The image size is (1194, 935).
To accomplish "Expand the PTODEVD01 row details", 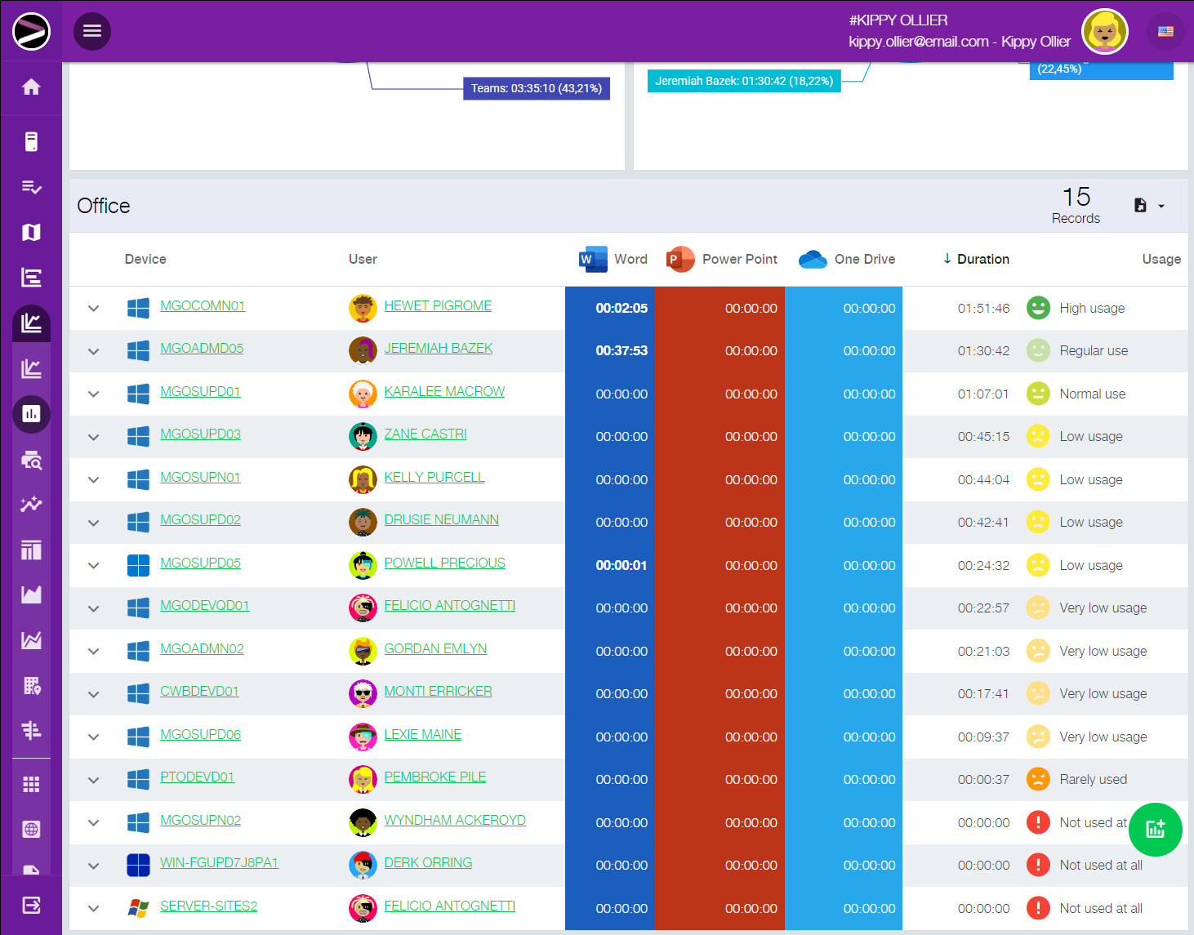I will pyautogui.click(x=94, y=780).
